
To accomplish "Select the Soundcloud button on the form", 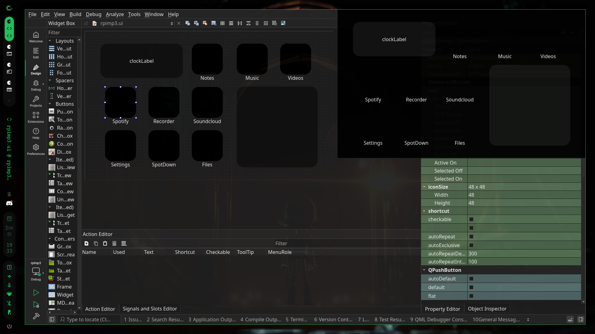I will tap(207, 102).
